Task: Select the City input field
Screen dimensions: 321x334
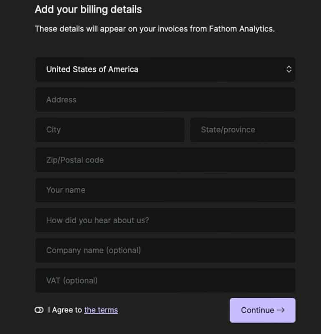Action: [110, 130]
